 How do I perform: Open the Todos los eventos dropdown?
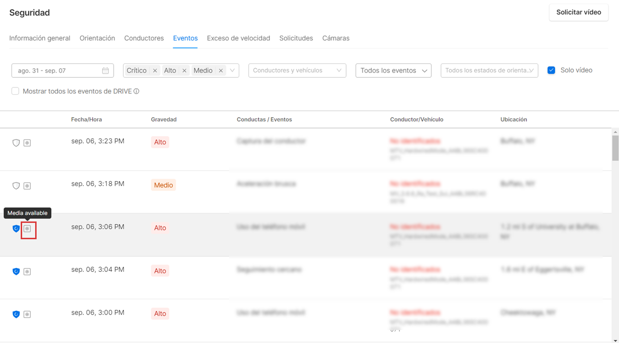(393, 71)
